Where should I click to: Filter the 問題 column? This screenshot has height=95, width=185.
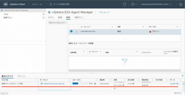(137, 52)
